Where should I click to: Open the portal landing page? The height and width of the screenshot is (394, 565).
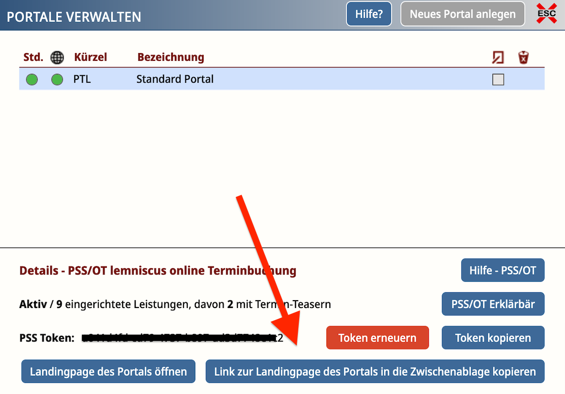(108, 372)
